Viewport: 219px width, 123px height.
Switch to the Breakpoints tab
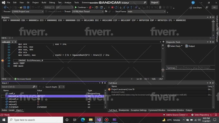pyautogui.click(x=124, y=110)
